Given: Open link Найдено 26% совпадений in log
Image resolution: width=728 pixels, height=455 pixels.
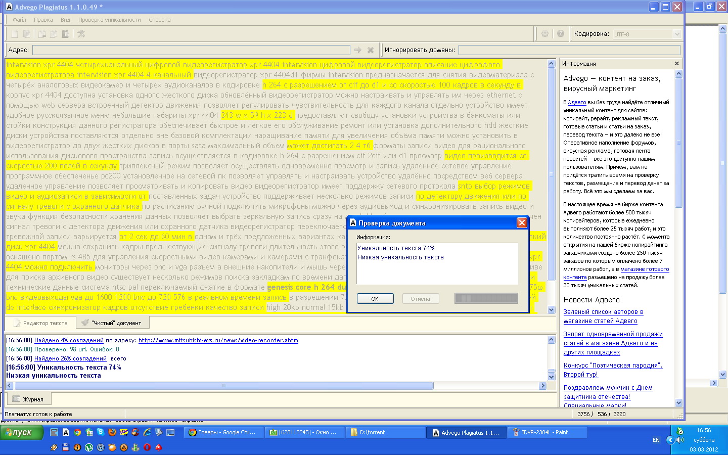Looking at the screenshot, I should pos(70,358).
